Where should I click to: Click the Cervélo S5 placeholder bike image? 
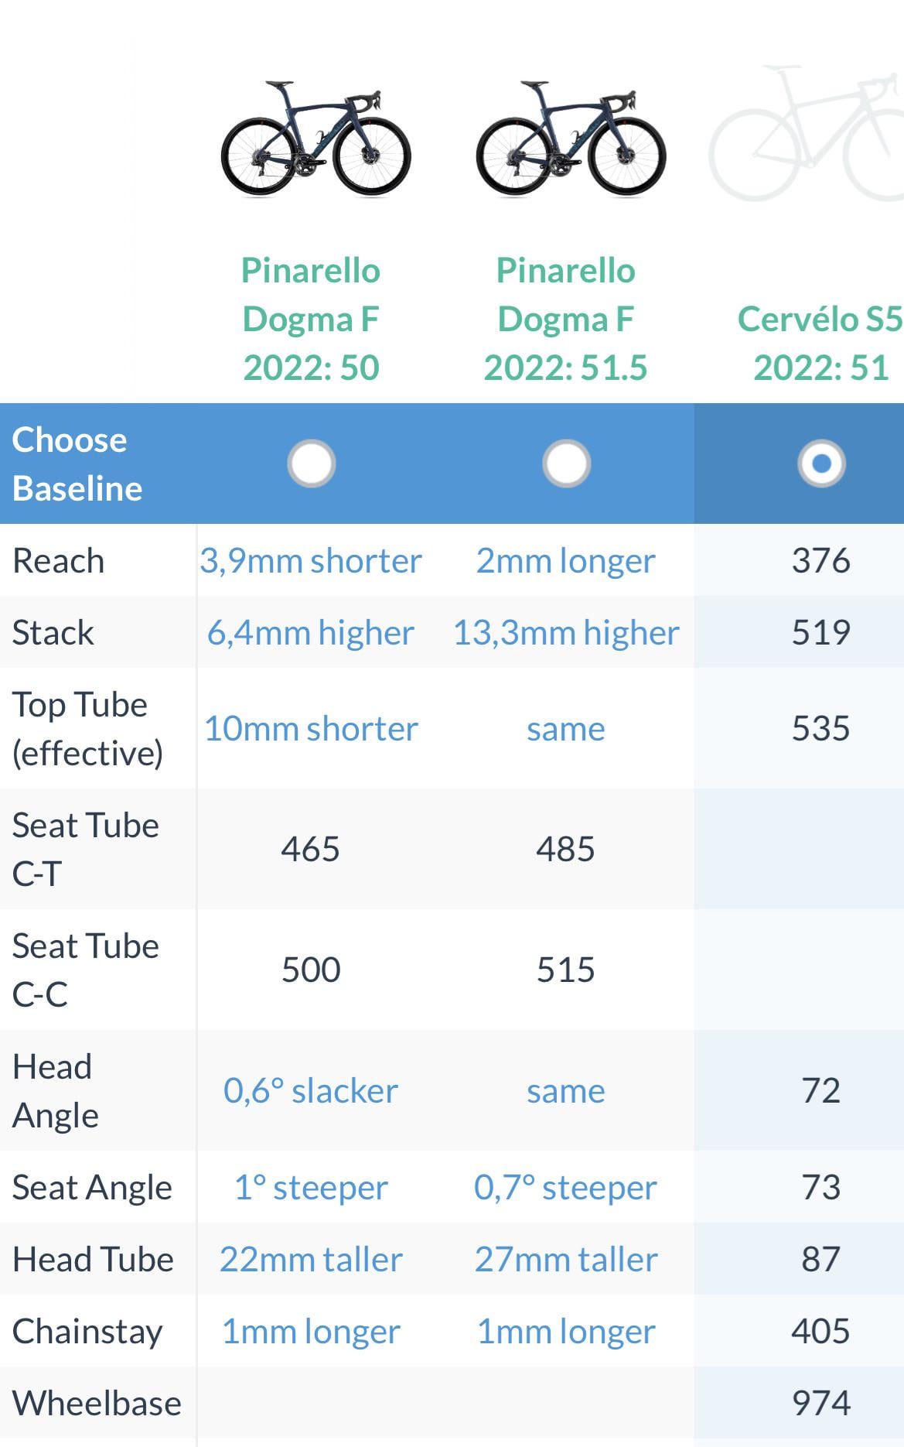[806, 133]
